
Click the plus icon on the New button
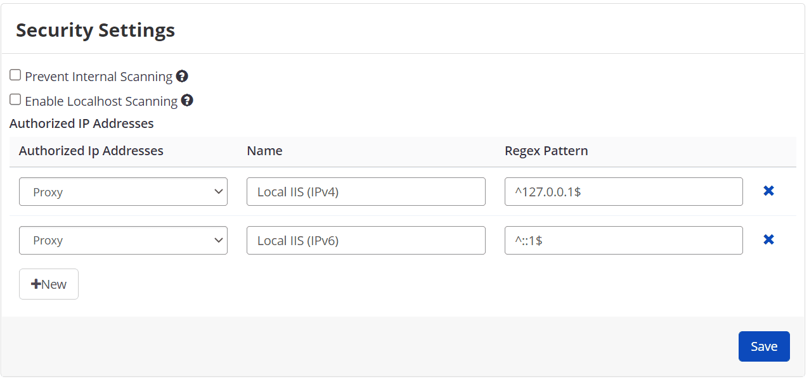pyautogui.click(x=37, y=284)
